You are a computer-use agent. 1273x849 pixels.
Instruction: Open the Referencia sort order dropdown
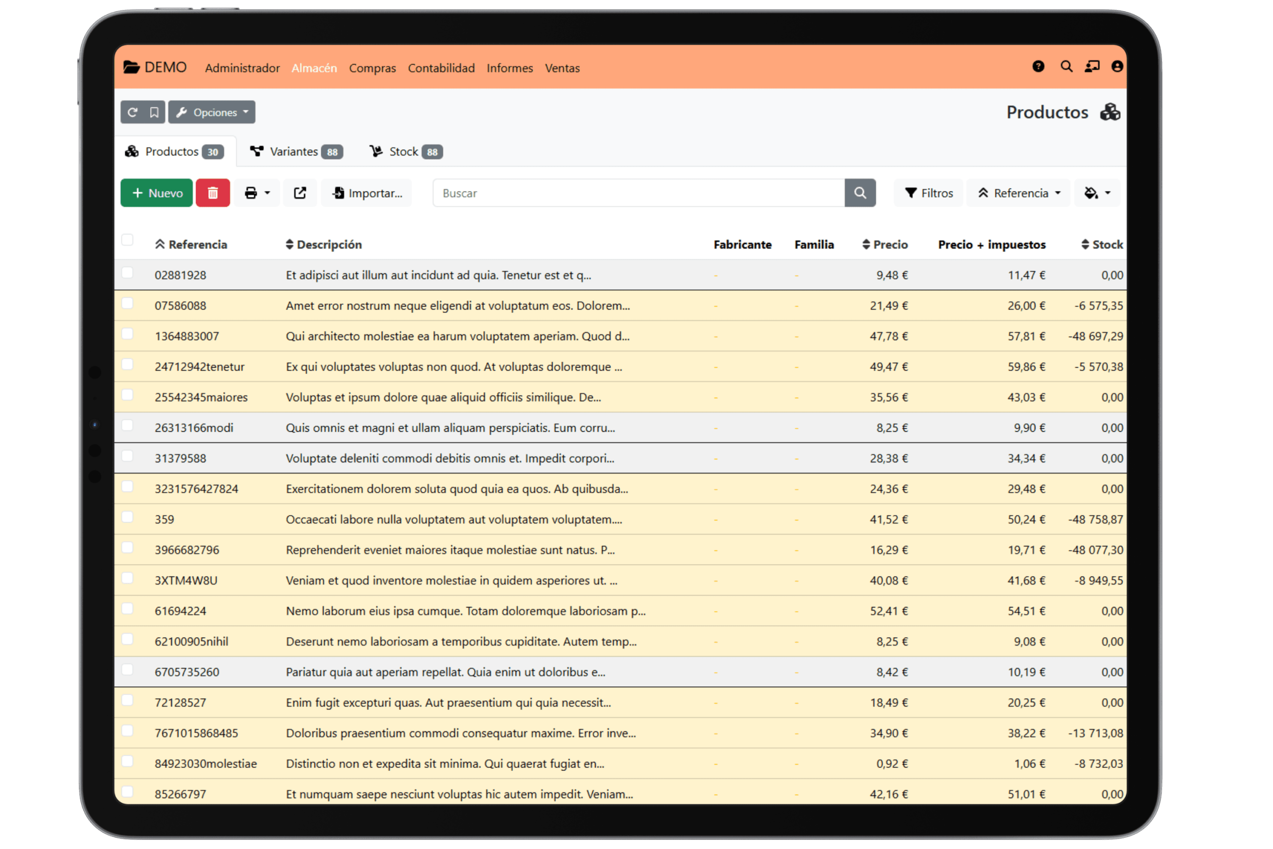click(1018, 193)
